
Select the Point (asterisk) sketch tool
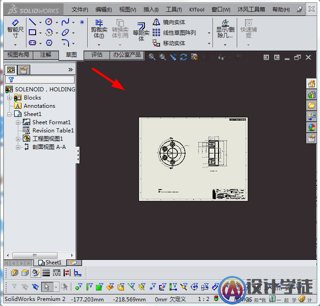tap(82, 22)
